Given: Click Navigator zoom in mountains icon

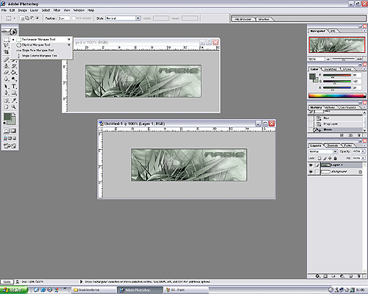Looking at the screenshot, I should [x=359, y=59].
